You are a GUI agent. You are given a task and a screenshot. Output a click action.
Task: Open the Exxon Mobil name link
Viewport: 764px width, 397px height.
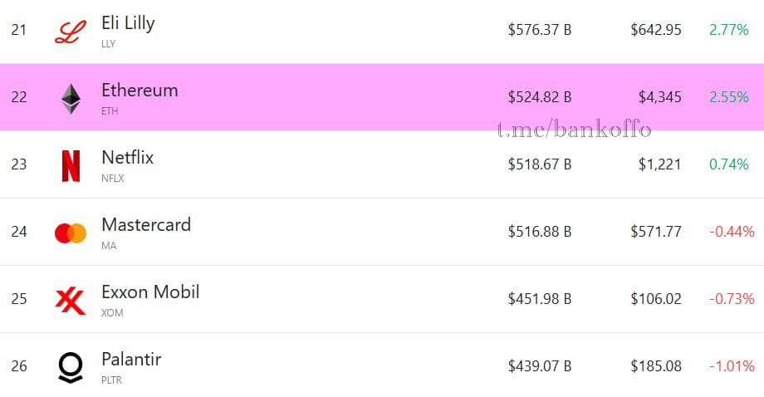(x=150, y=292)
